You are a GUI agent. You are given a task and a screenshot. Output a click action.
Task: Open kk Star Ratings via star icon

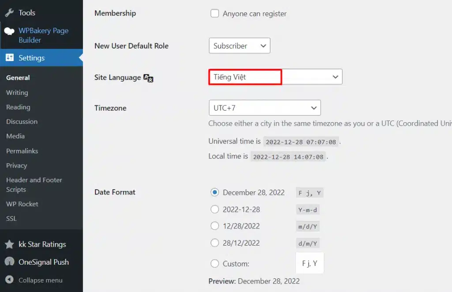pos(9,244)
